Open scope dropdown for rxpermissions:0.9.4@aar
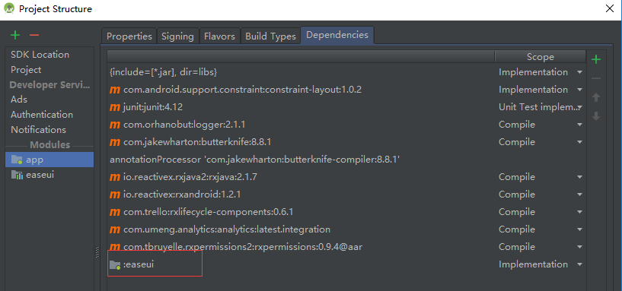This screenshot has height=291, width=622. (579, 247)
